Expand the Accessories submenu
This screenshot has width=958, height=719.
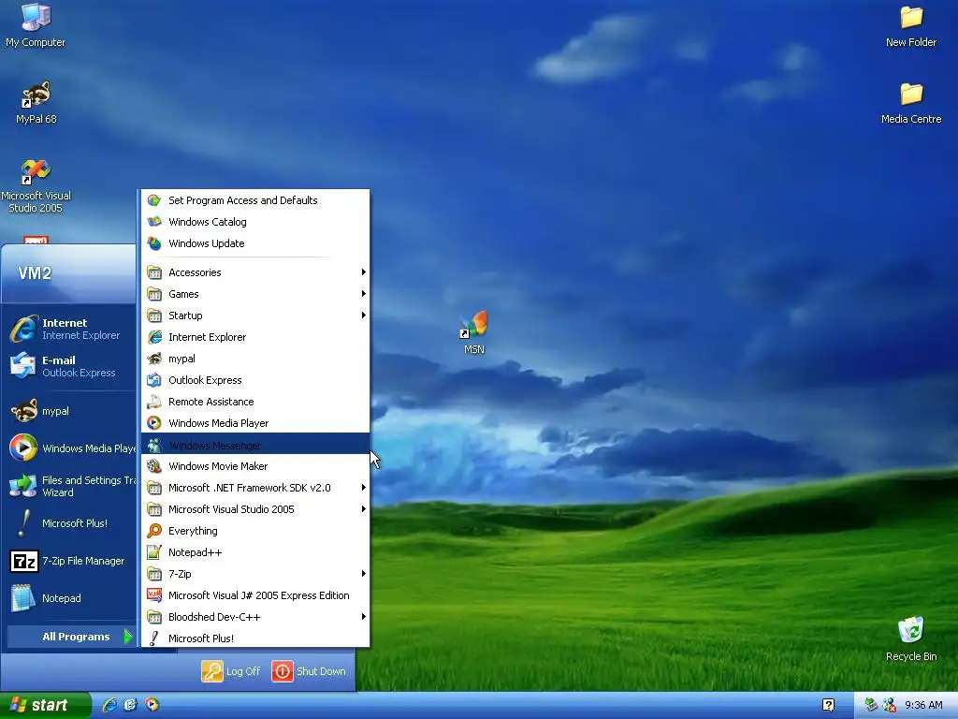[255, 272]
